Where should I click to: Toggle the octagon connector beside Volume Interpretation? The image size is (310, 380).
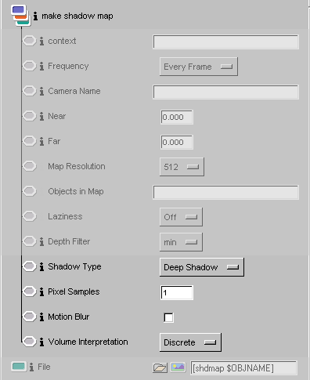point(29,342)
